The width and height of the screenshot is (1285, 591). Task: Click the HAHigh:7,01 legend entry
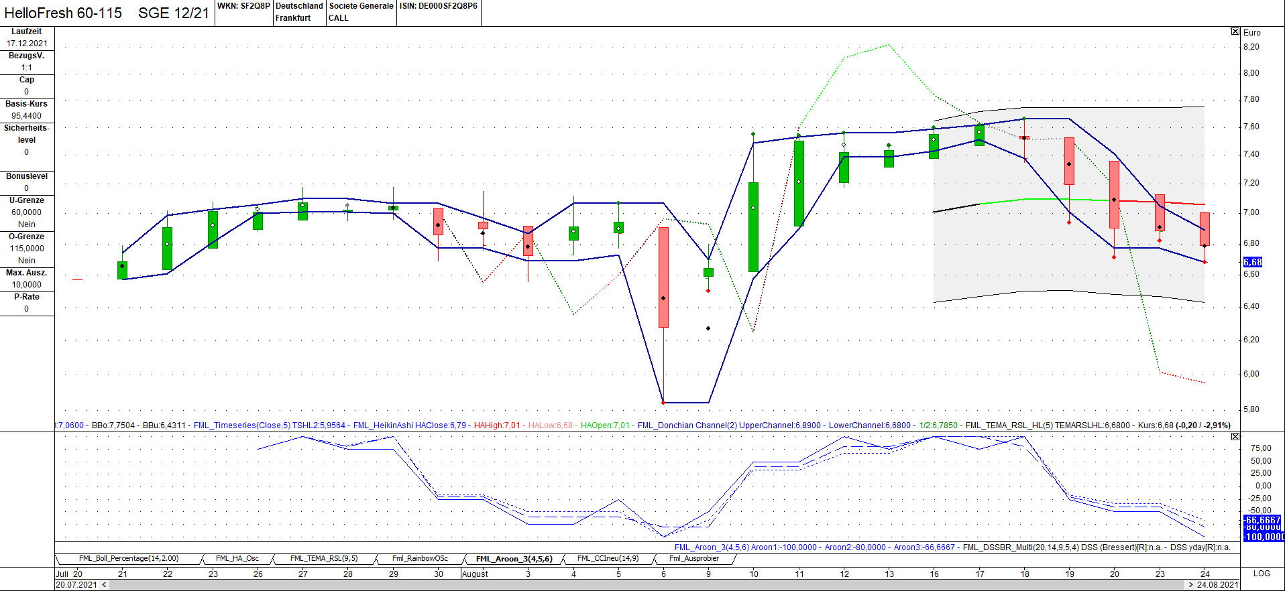tap(497, 425)
